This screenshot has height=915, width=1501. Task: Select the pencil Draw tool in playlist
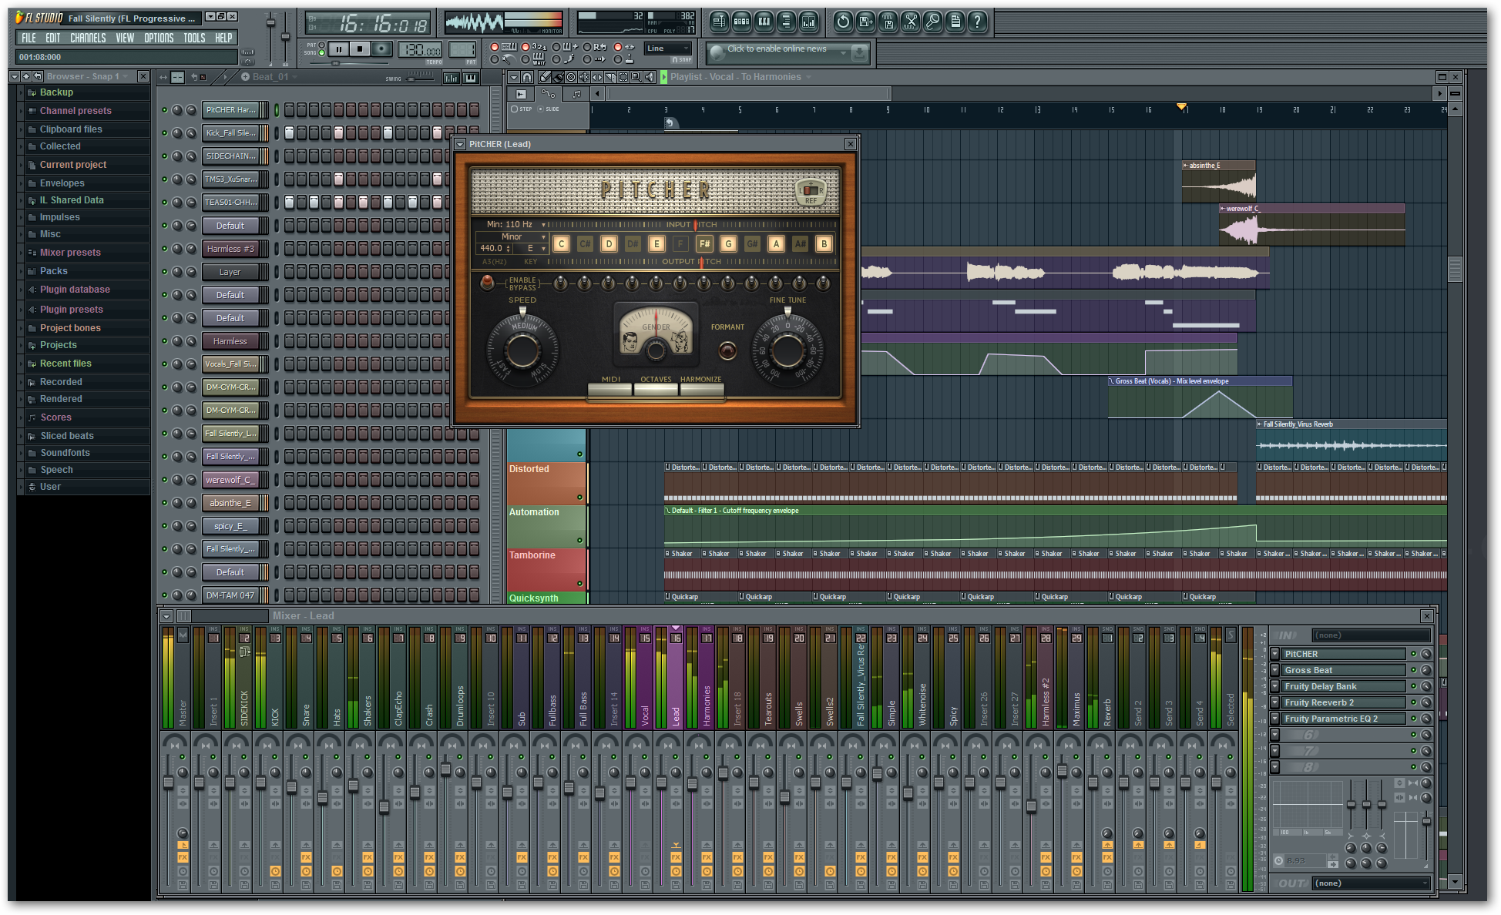tap(546, 77)
